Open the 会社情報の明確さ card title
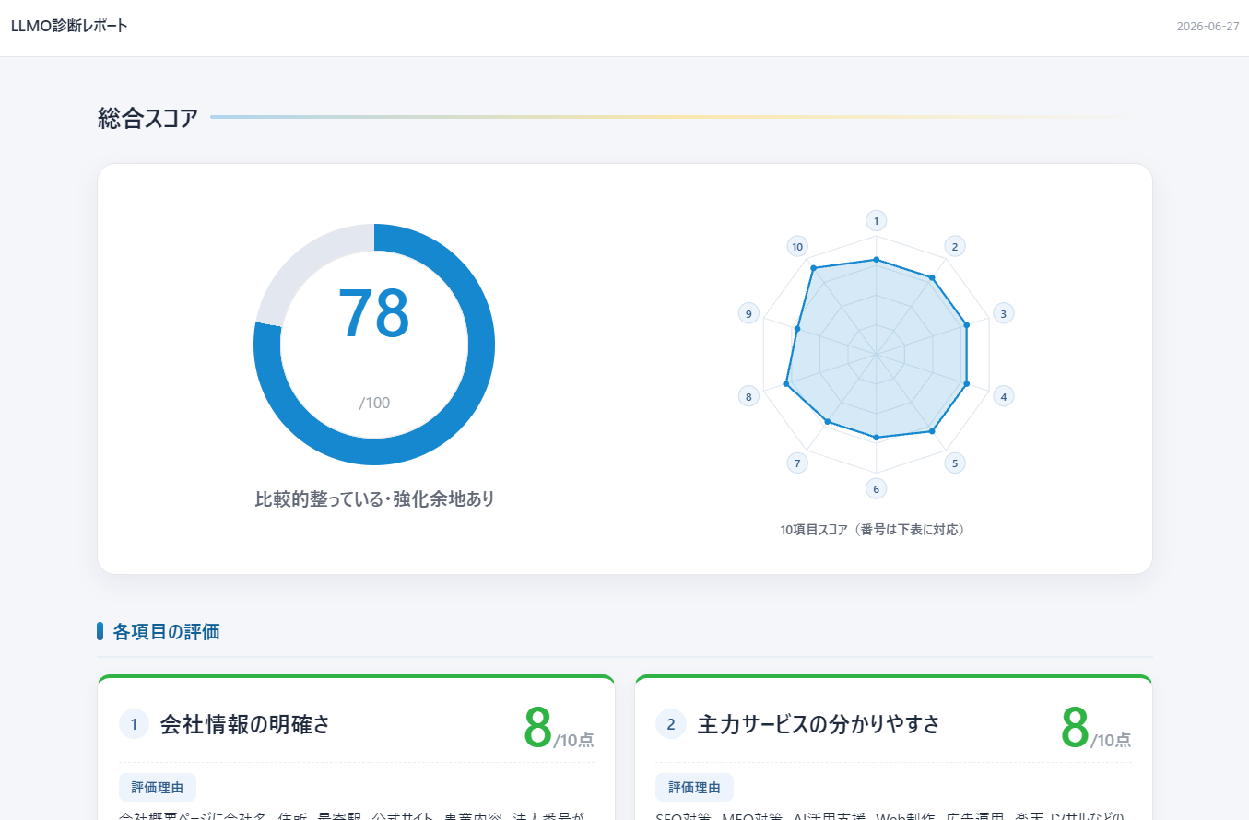The image size is (1249, 820). [x=244, y=724]
